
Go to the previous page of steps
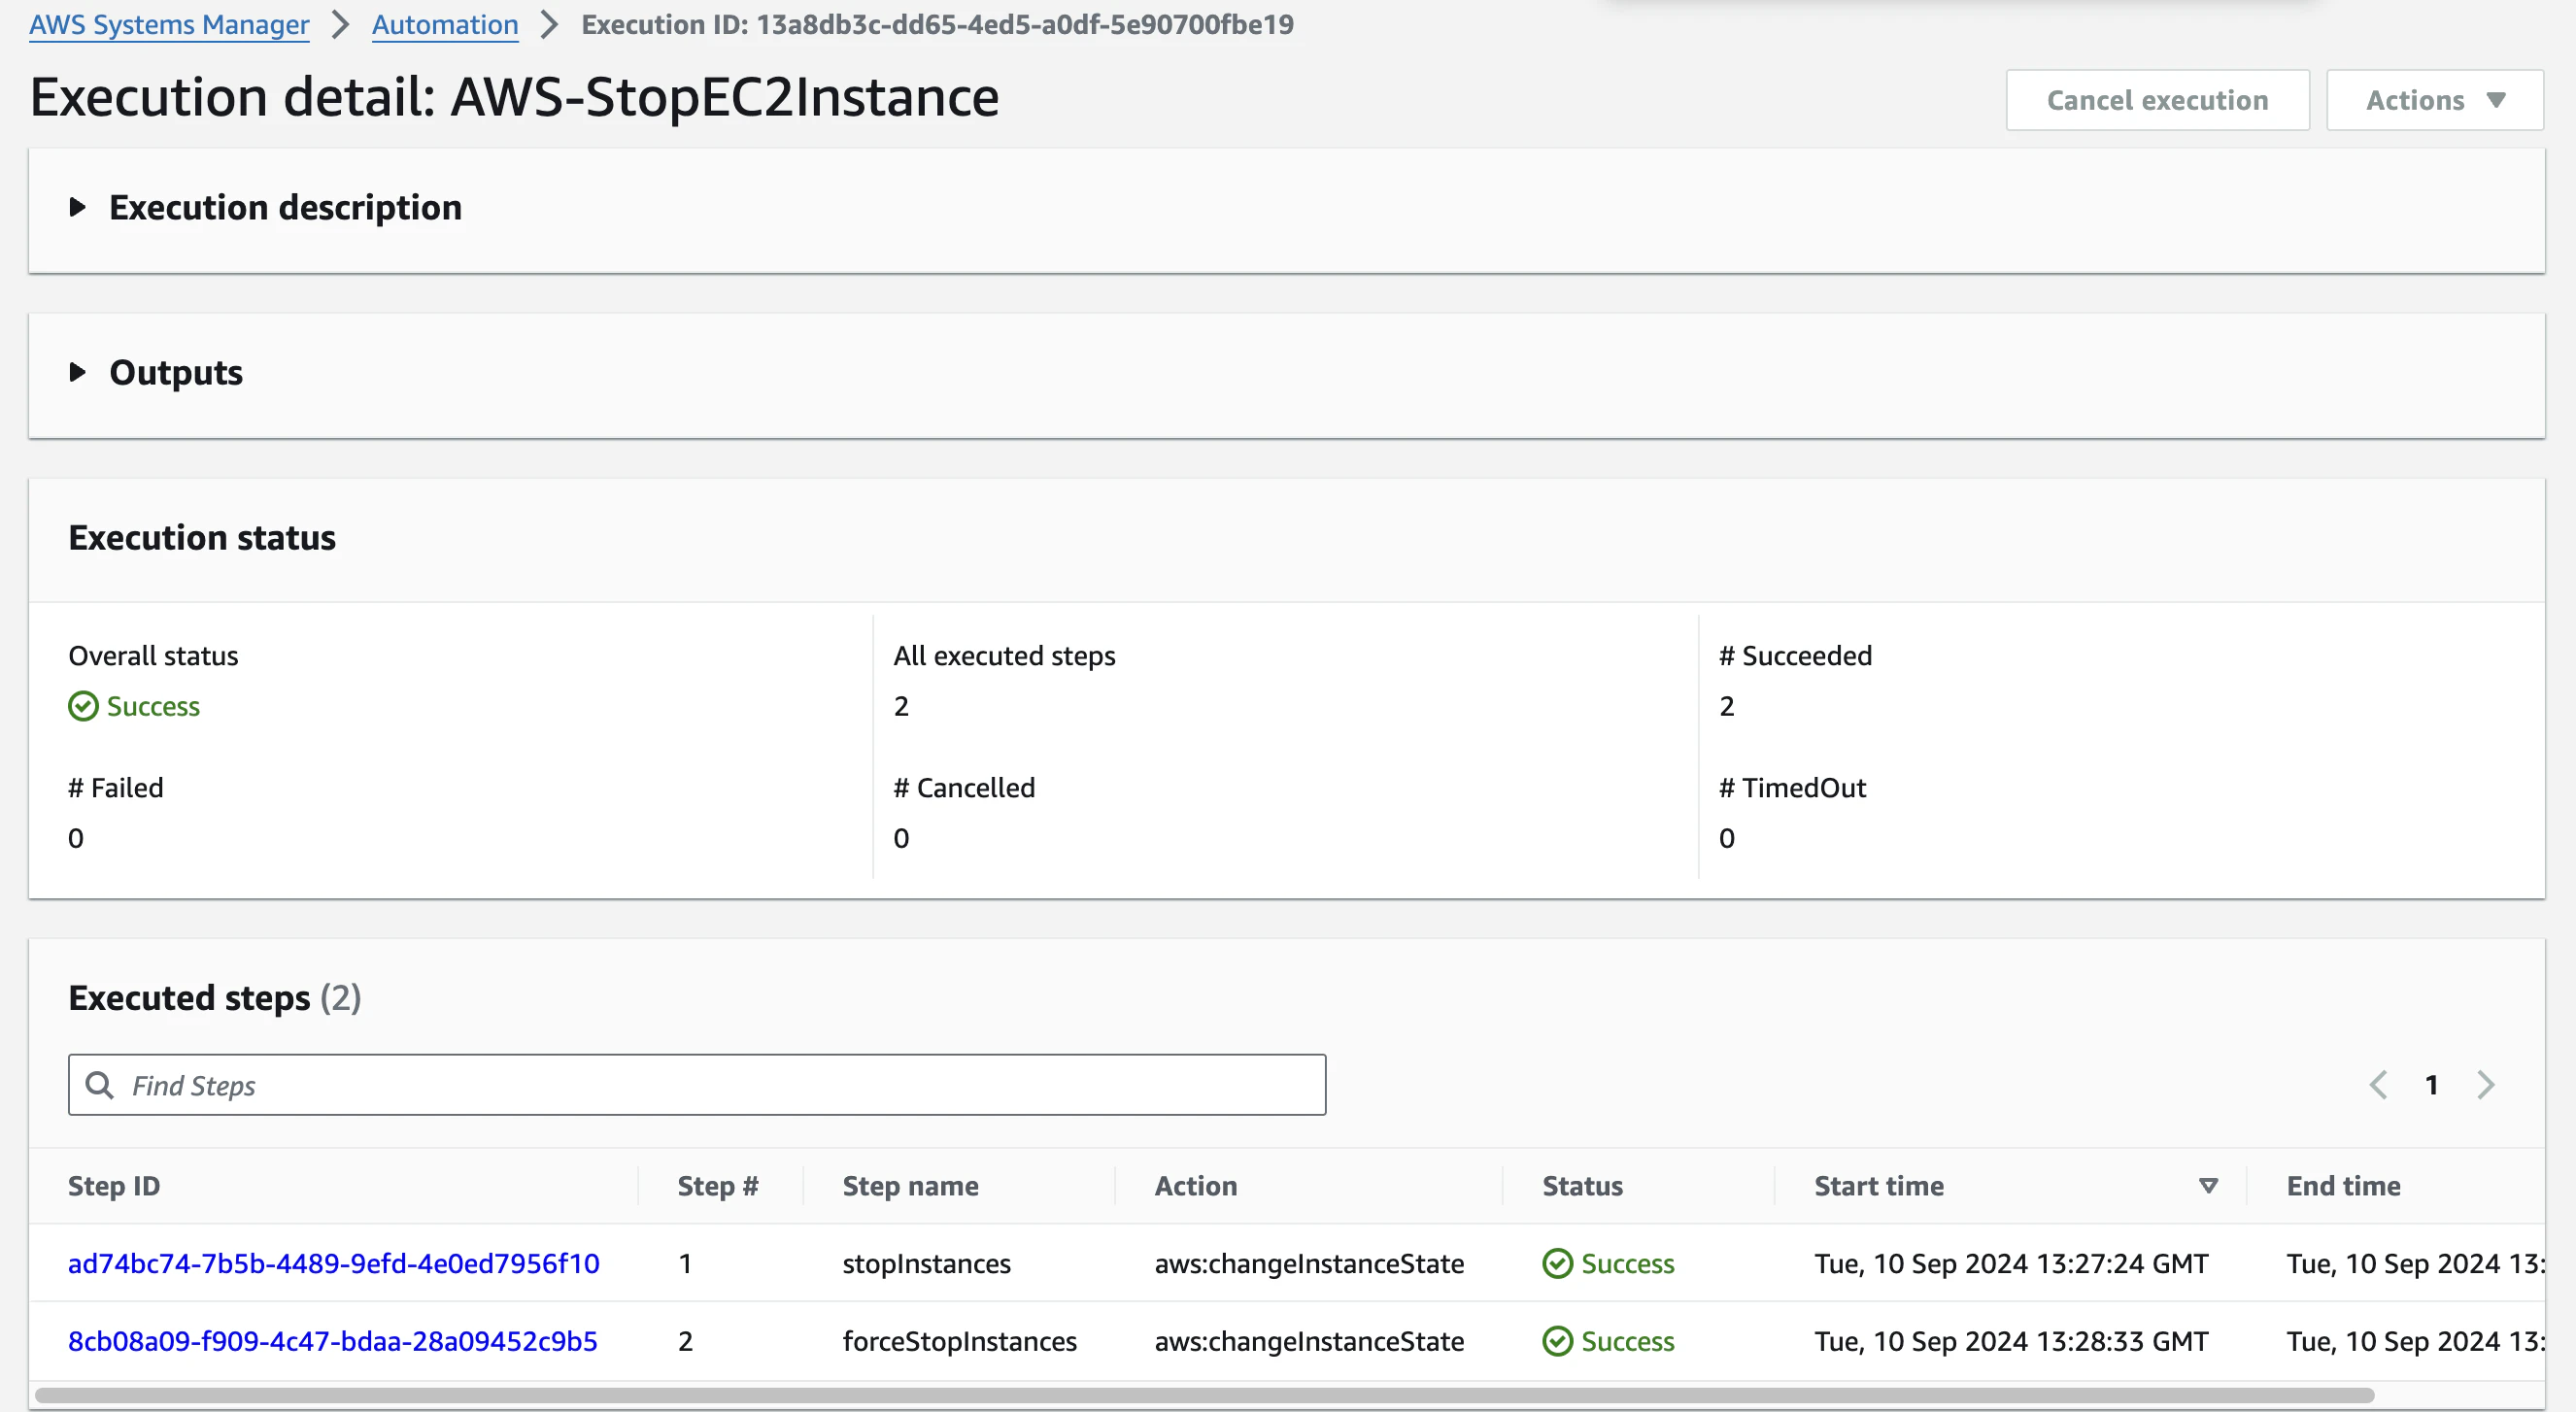click(x=2378, y=1084)
